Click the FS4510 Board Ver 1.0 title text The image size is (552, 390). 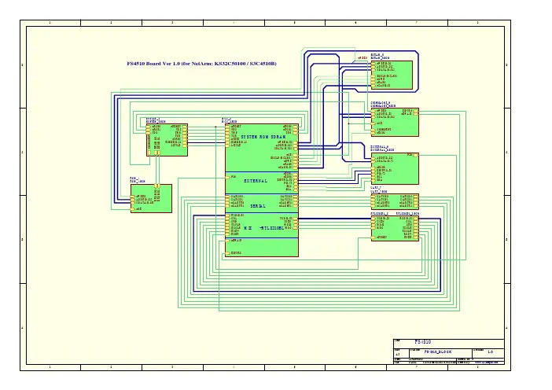point(201,64)
